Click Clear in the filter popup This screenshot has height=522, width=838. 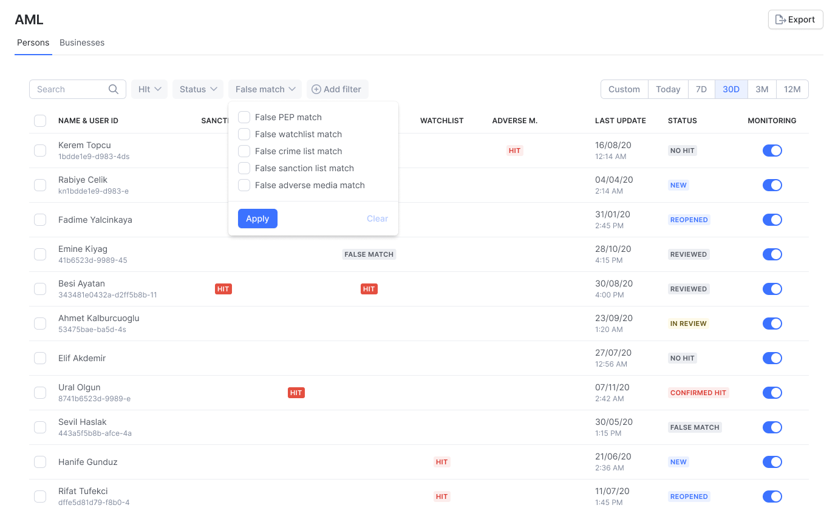(377, 219)
